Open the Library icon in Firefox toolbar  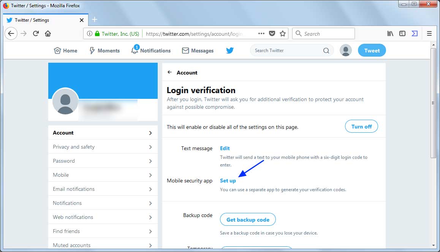coord(390,34)
